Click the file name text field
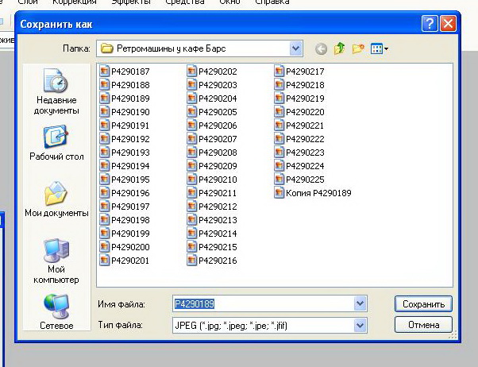The width and height of the screenshot is (478, 367). point(262,303)
